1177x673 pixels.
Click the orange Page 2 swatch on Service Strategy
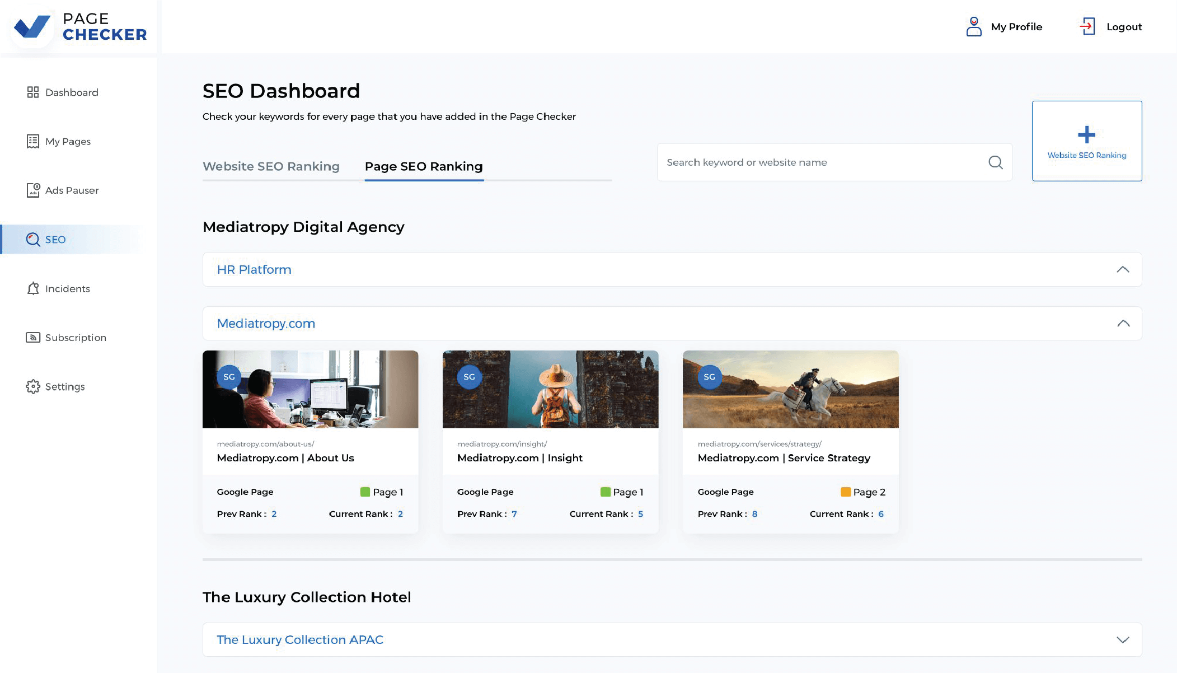(846, 492)
